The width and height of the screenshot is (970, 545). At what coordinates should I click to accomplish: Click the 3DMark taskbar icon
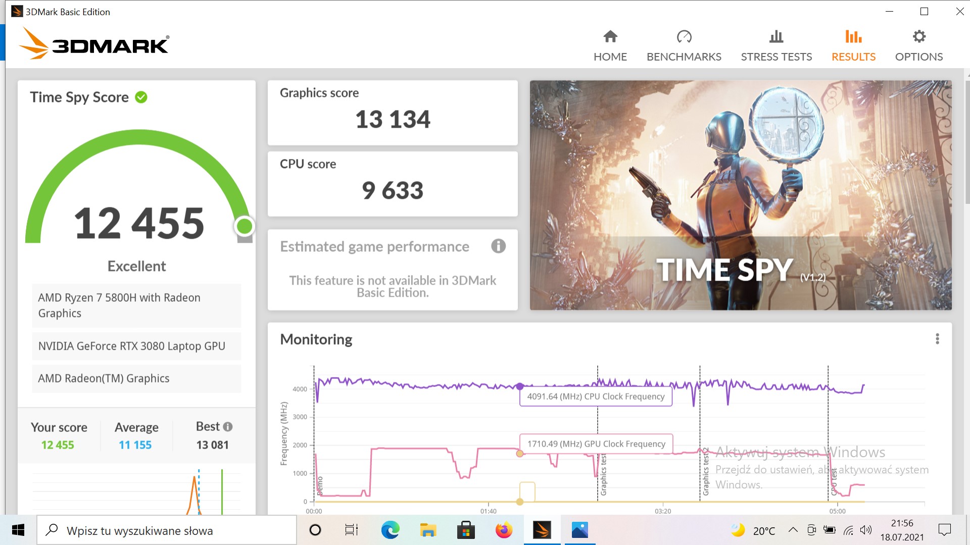(x=542, y=530)
